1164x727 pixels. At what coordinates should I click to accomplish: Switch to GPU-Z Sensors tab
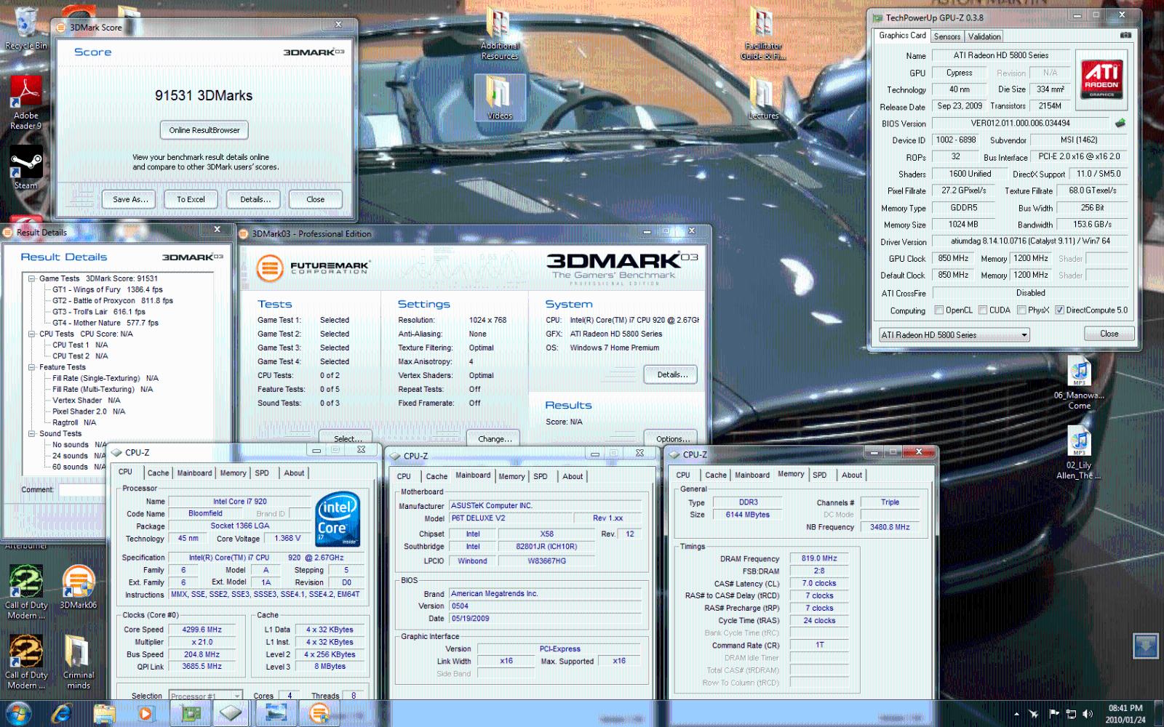coord(947,36)
